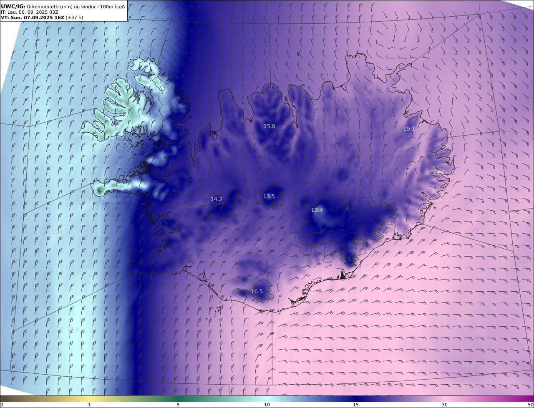
Task: Click the 14.2 value on the map
Action: click(216, 199)
